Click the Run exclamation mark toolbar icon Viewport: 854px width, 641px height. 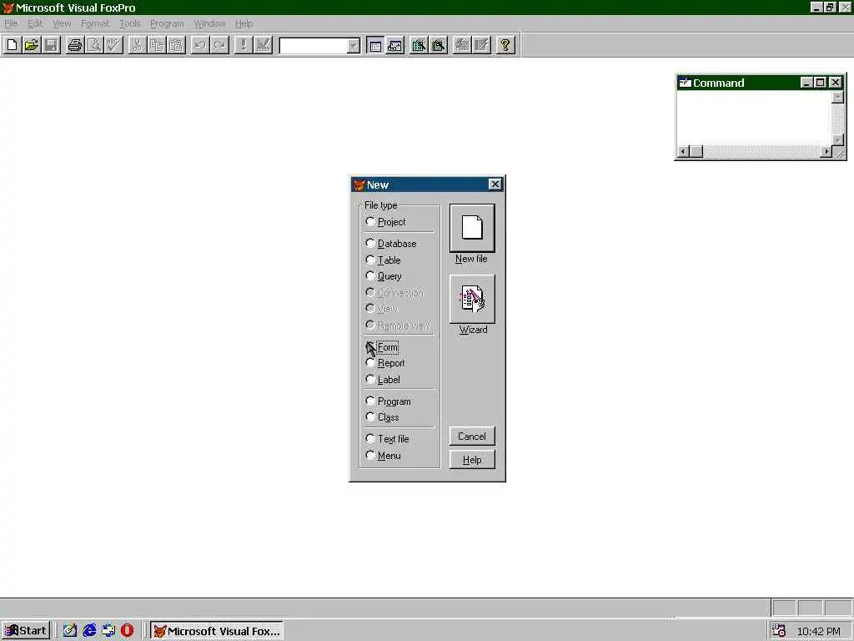[243, 45]
